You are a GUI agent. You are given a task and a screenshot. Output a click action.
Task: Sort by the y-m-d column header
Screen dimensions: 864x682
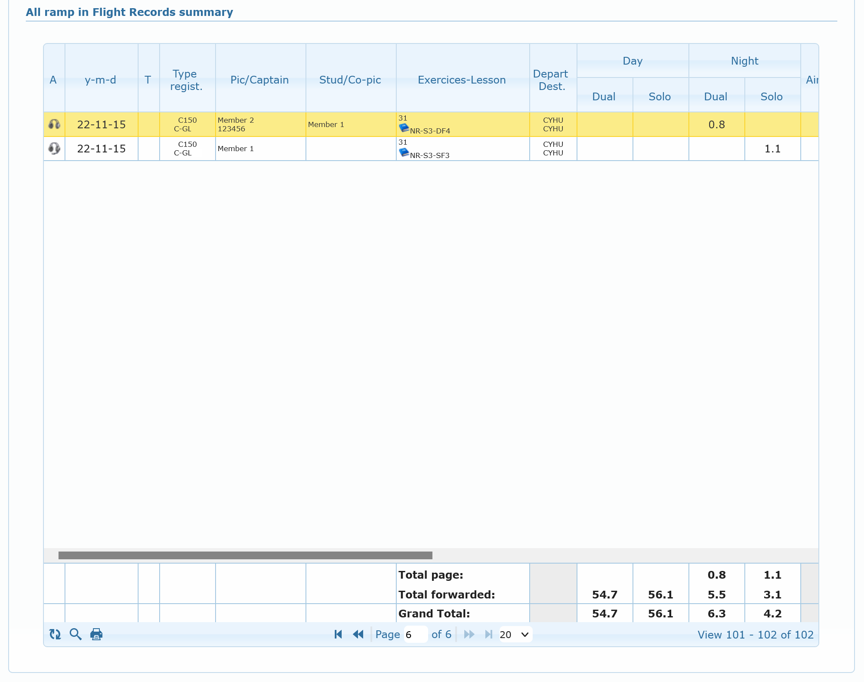pyautogui.click(x=101, y=80)
